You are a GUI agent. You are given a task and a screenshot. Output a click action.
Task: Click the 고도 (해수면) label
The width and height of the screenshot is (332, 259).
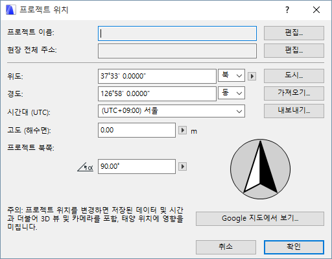[29, 130]
